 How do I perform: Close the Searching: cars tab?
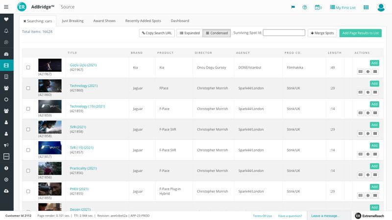coord(25,21)
